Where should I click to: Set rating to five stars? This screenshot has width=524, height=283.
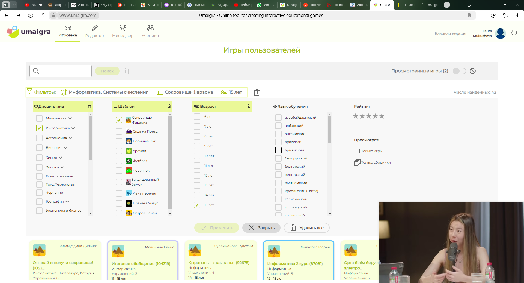pyautogui.click(x=382, y=116)
